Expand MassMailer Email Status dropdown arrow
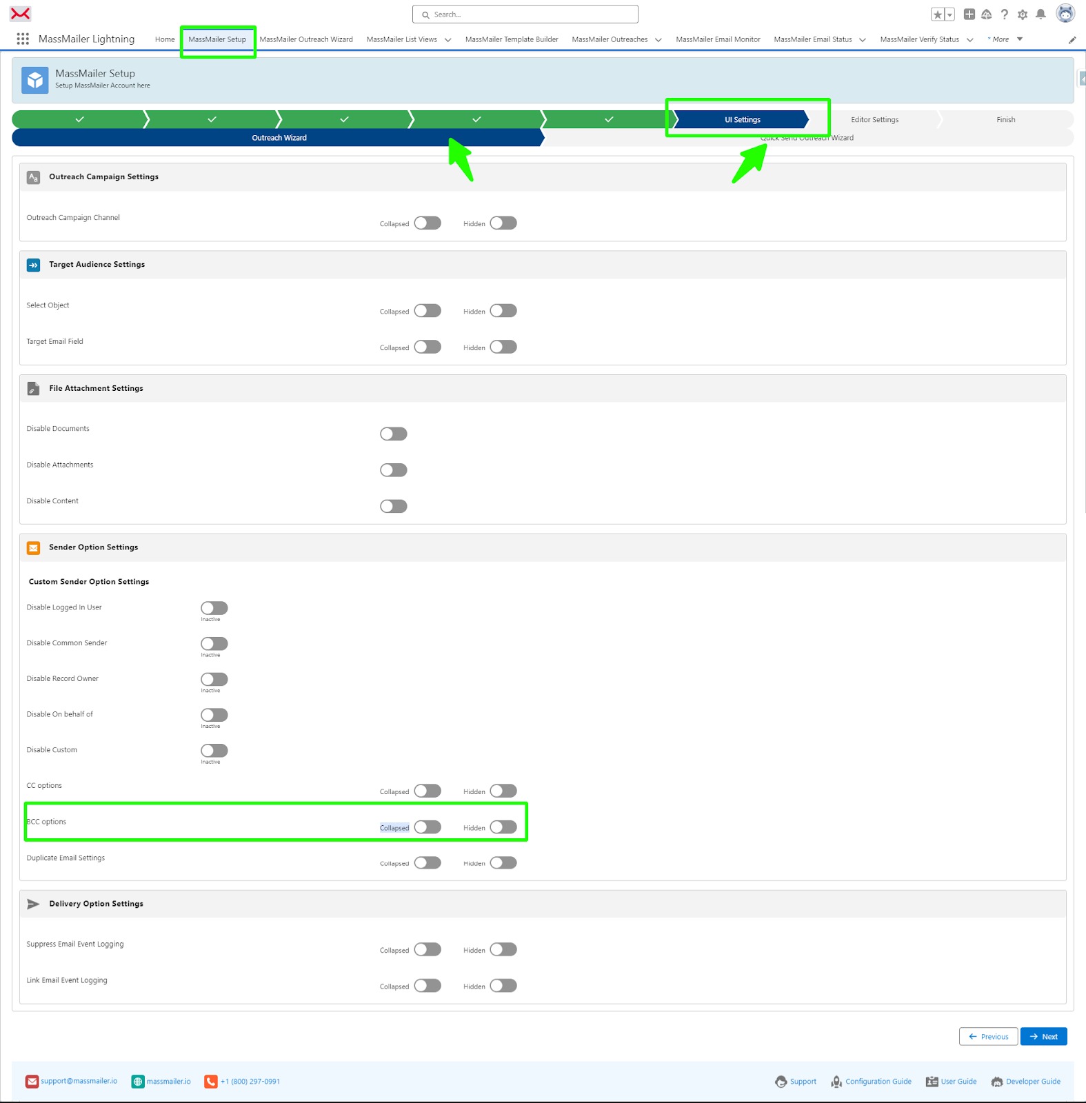 [x=863, y=40]
